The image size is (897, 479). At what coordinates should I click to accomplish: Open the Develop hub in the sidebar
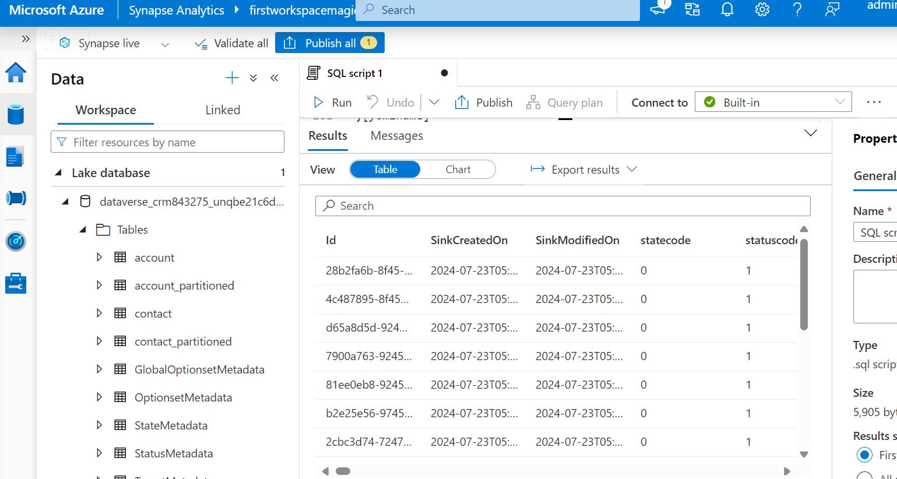16,156
